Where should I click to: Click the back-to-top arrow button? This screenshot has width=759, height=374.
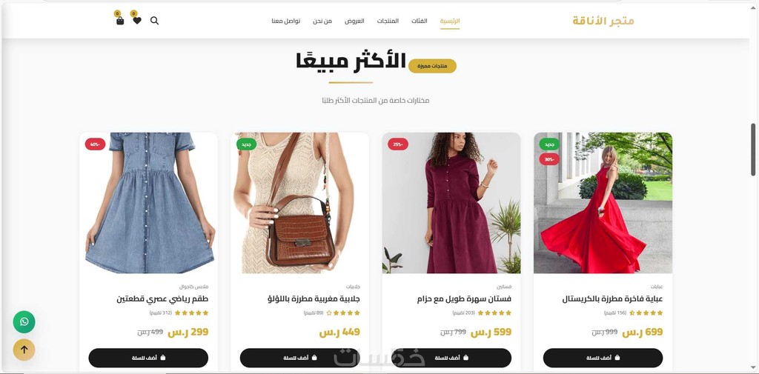click(x=24, y=350)
